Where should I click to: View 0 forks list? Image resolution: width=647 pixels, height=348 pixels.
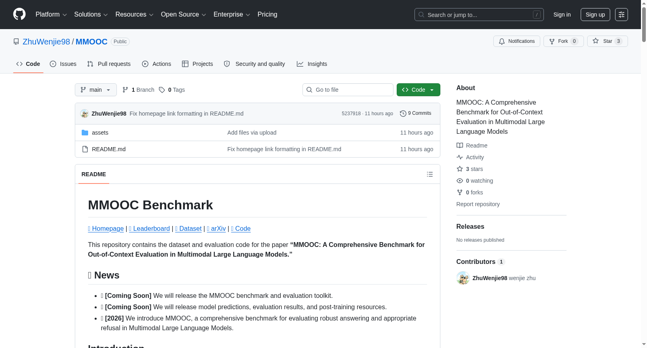point(470,192)
